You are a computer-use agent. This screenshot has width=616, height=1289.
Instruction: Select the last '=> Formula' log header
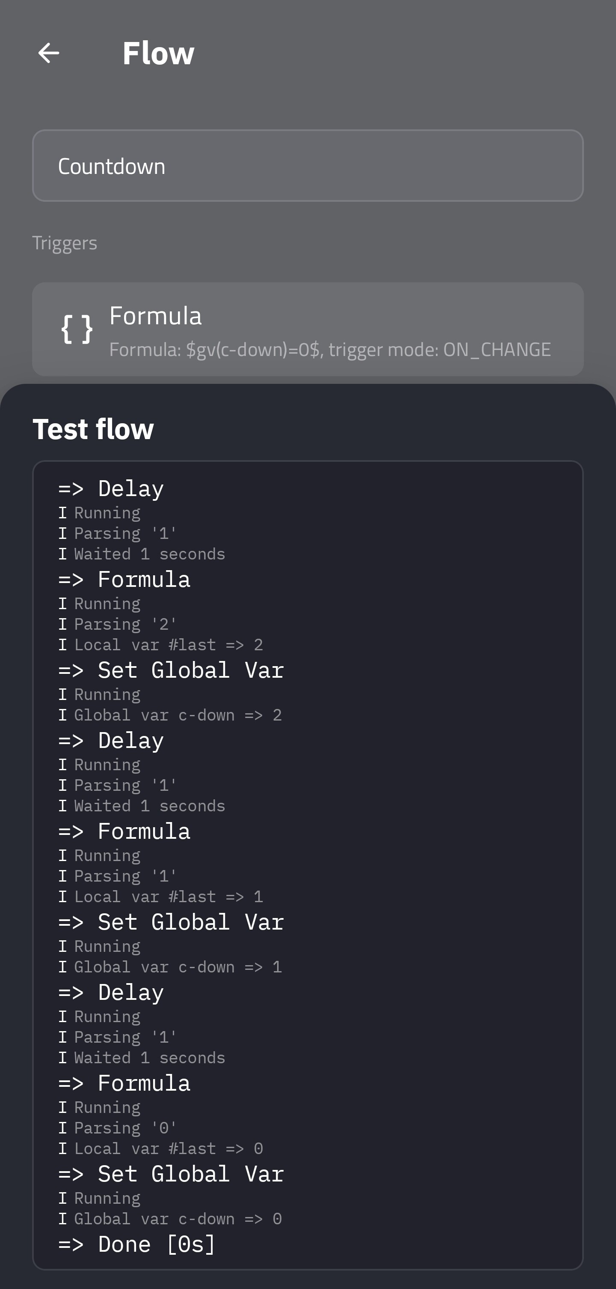point(124,1084)
